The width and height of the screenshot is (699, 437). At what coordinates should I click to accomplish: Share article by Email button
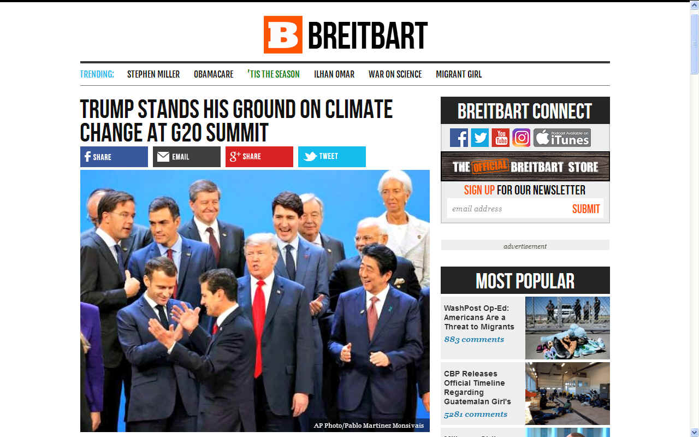point(187,157)
